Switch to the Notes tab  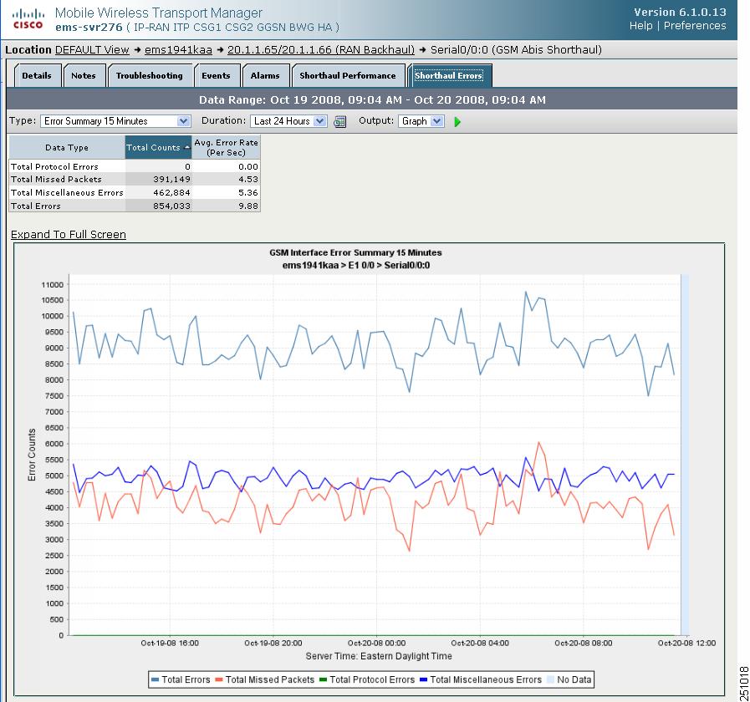click(x=84, y=75)
